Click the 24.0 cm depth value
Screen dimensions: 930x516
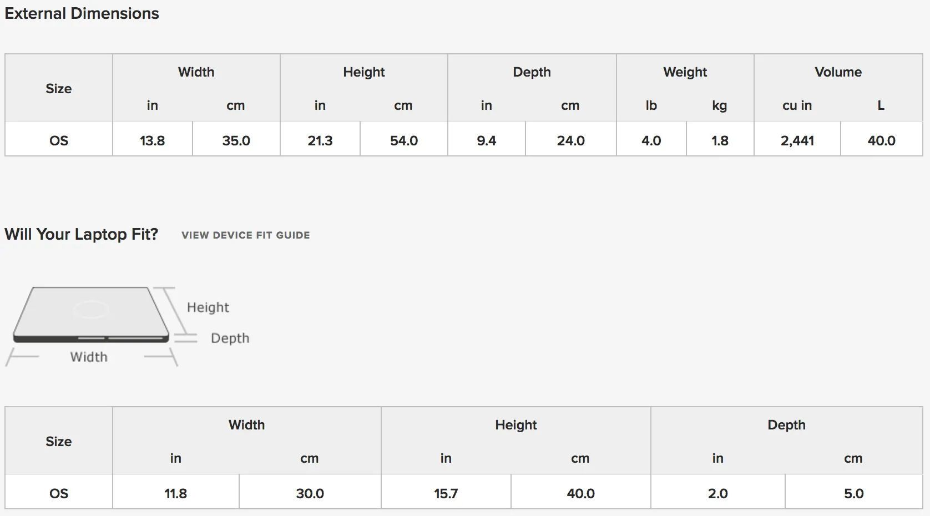point(571,140)
